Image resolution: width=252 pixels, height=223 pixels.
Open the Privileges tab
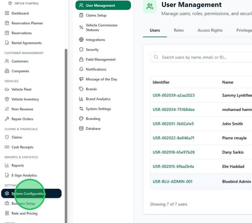click(244, 30)
